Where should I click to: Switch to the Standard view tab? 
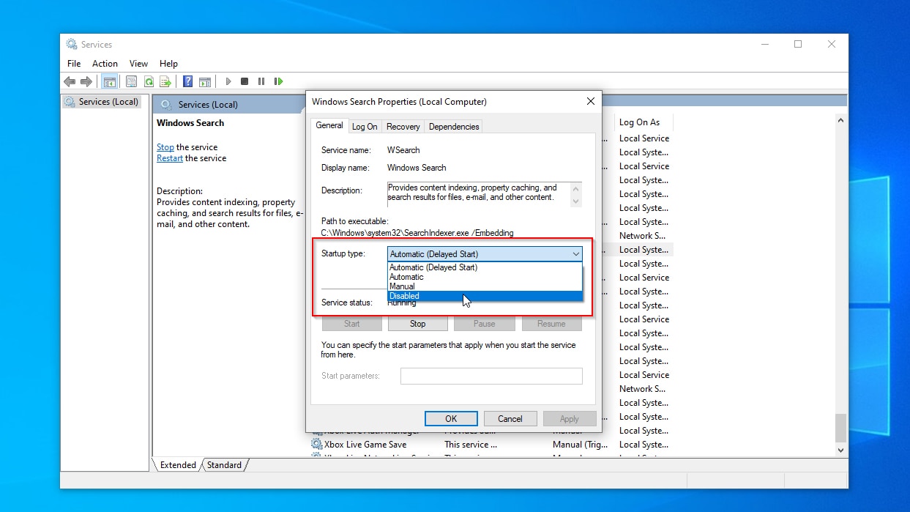(224, 465)
